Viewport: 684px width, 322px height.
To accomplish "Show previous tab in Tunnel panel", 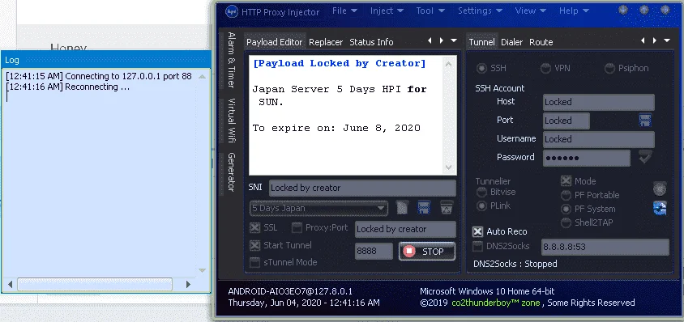I will pos(643,40).
